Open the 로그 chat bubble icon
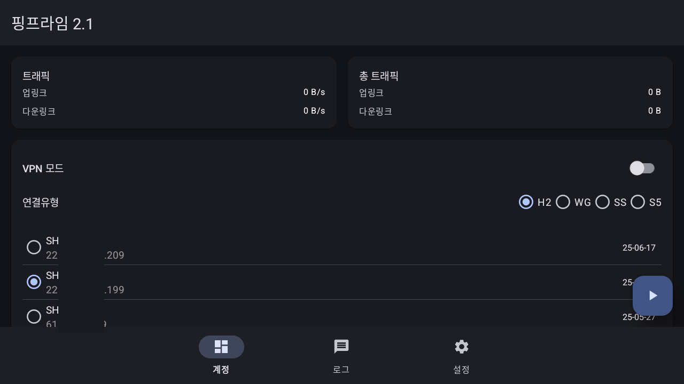This screenshot has width=684, height=384. [341, 347]
